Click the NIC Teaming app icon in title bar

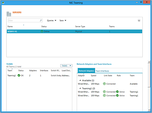tap(3, 2)
